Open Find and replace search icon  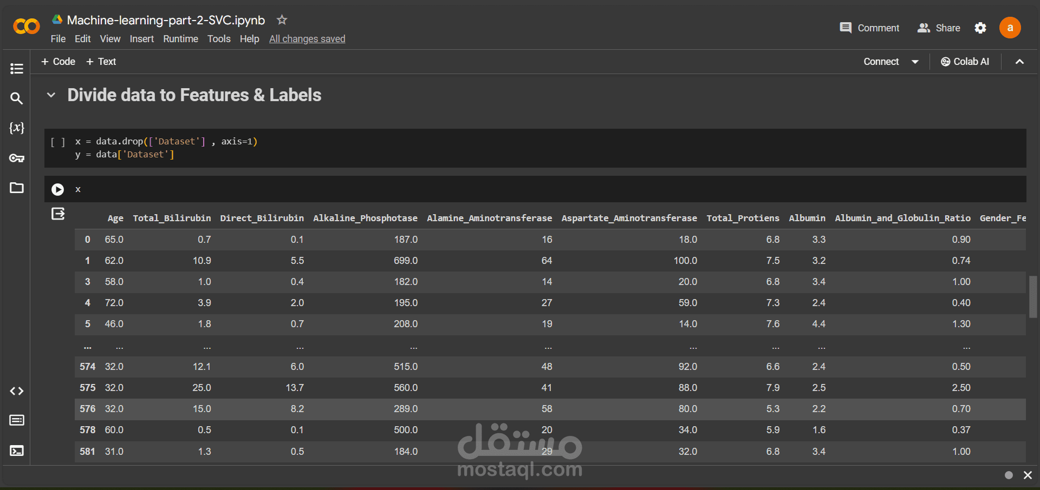16,98
